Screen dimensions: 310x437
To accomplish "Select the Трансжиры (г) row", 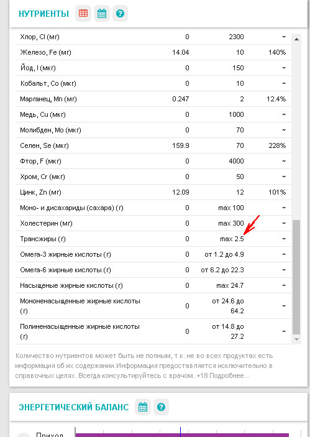I will (153, 239).
